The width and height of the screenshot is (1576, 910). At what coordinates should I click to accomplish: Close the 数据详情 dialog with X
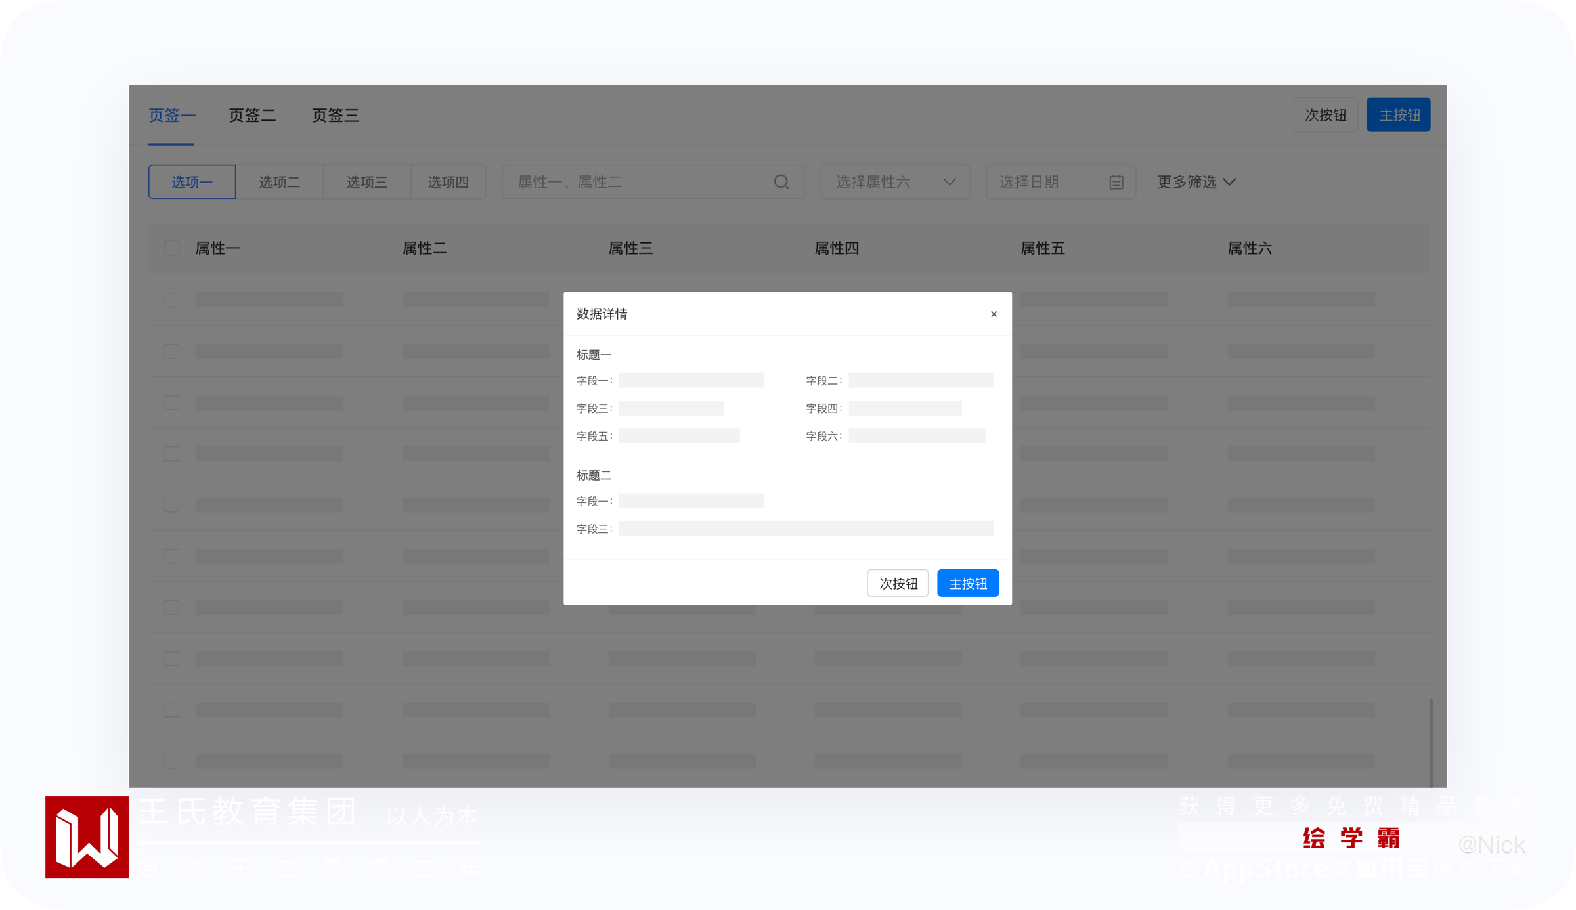(994, 314)
